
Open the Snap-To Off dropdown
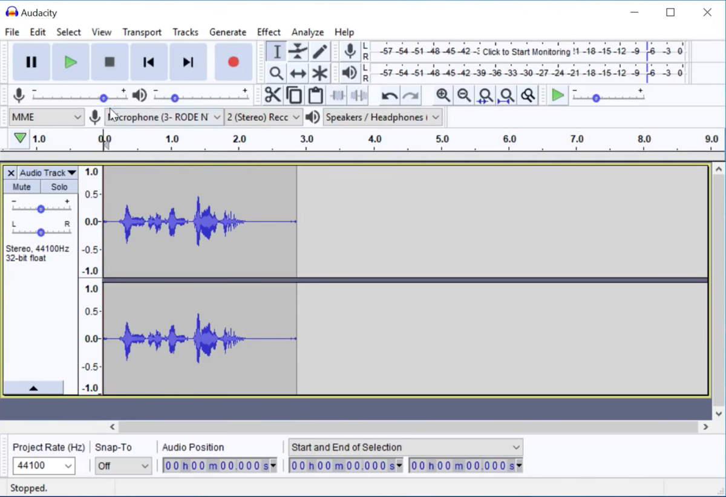(123, 466)
